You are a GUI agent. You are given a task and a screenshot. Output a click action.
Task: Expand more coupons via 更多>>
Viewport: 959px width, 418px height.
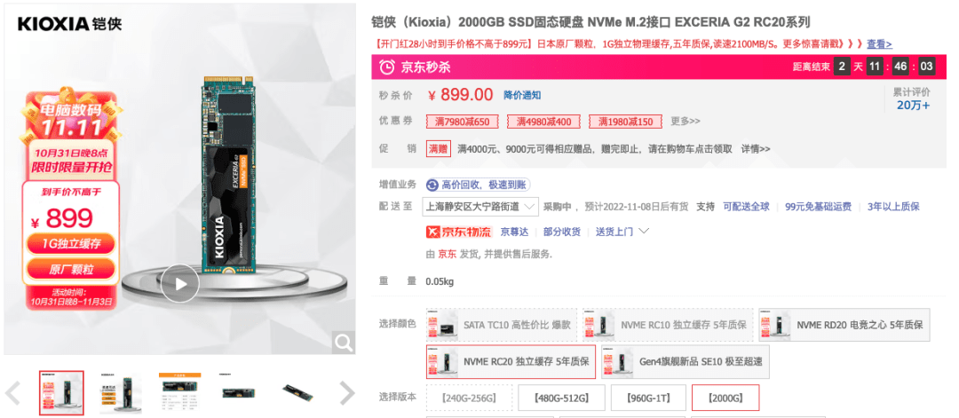(x=686, y=121)
